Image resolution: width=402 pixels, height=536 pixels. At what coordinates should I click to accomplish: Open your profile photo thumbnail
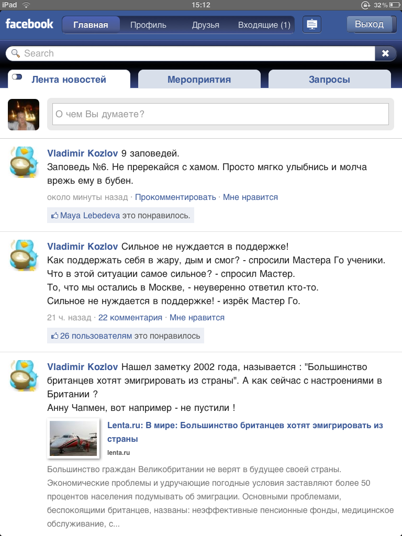24,115
